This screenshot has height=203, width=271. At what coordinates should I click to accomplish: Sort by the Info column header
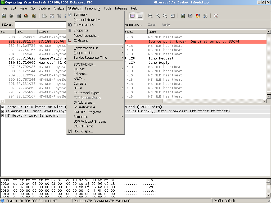coord(207,32)
